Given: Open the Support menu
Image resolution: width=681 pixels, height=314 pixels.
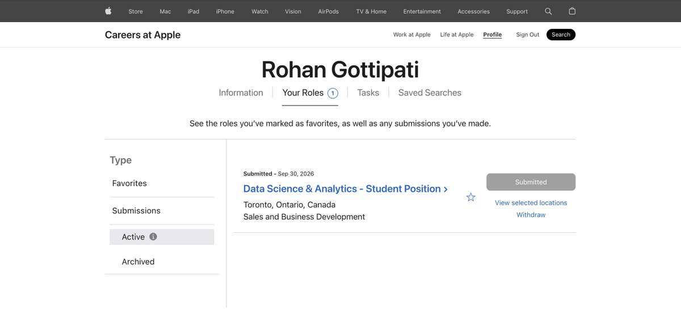Looking at the screenshot, I should point(517,11).
